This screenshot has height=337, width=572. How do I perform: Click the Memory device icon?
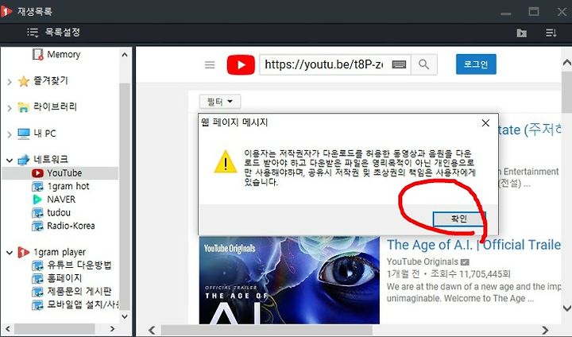click(x=37, y=54)
